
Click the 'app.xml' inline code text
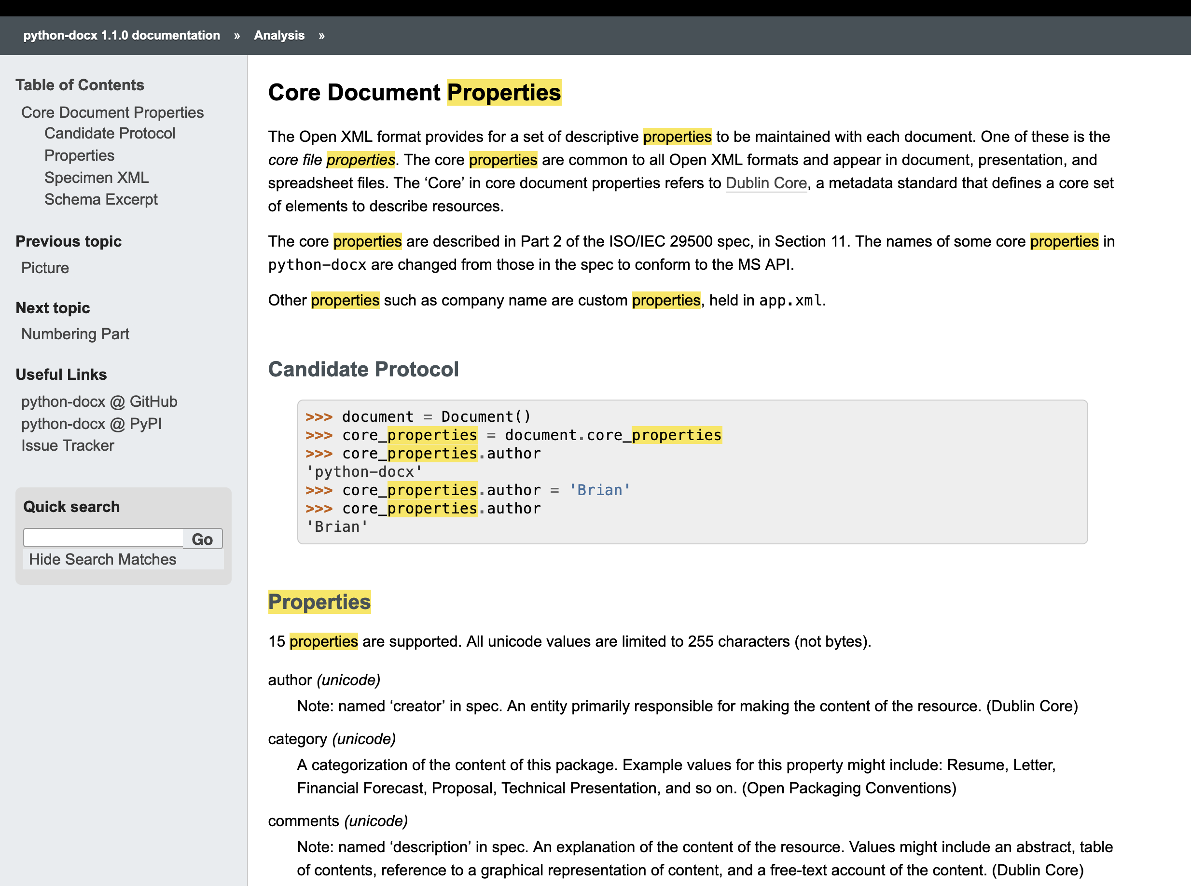click(790, 300)
